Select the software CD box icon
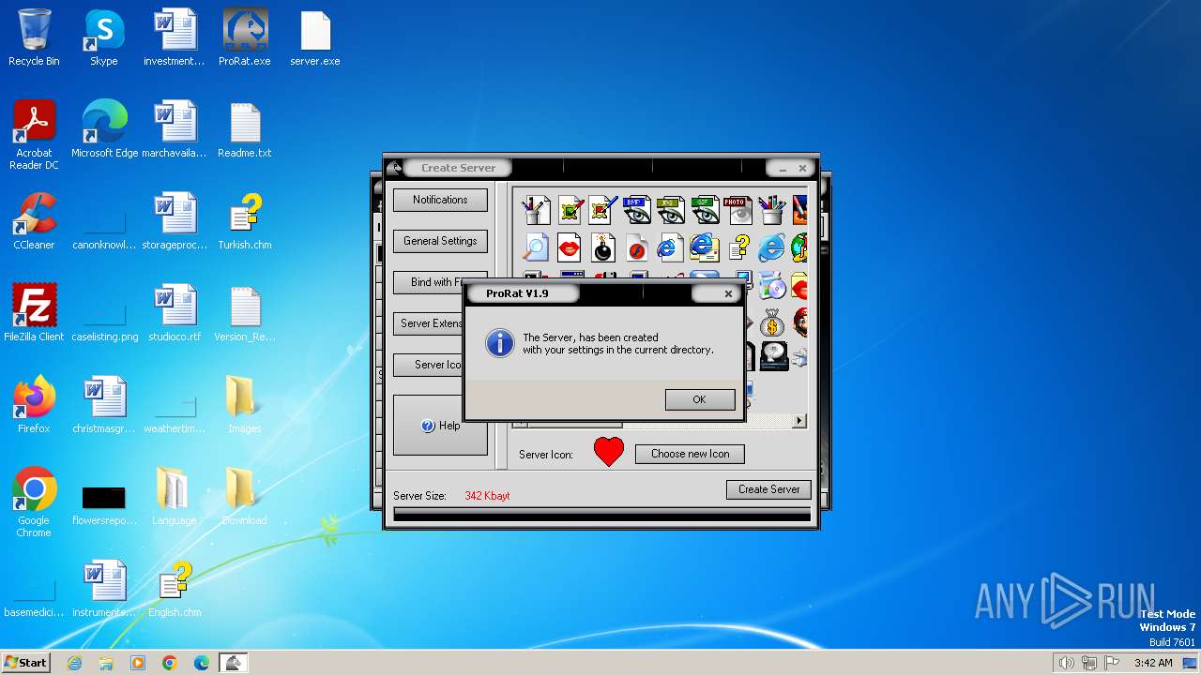Viewport: 1201px width, 675px height. point(771,285)
